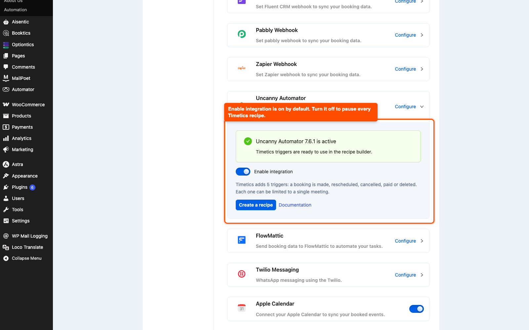This screenshot has width=529, height=330.
Task: Click the Automator icon in sidebar
Action: (x=6, y=89)
